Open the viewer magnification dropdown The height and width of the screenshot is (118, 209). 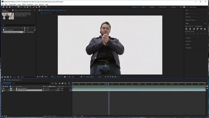click(47, 77)
